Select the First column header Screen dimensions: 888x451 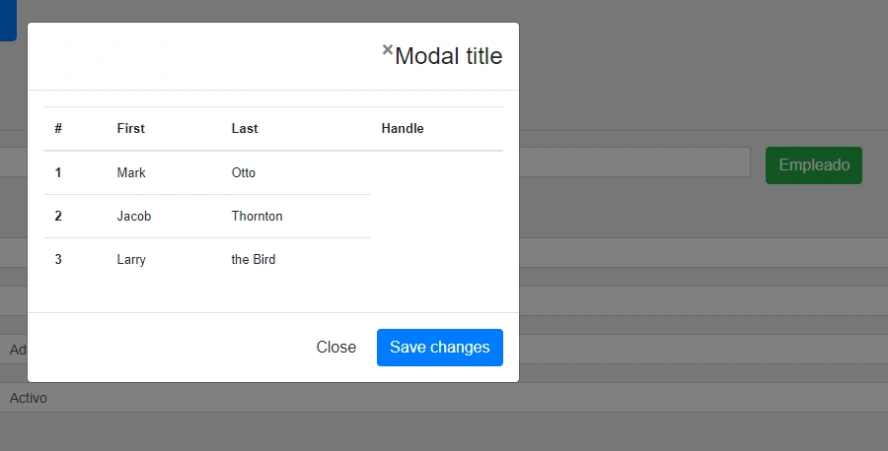[131, 128]
